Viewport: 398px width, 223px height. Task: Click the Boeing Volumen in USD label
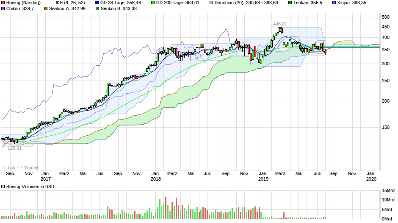pos(30,187)
